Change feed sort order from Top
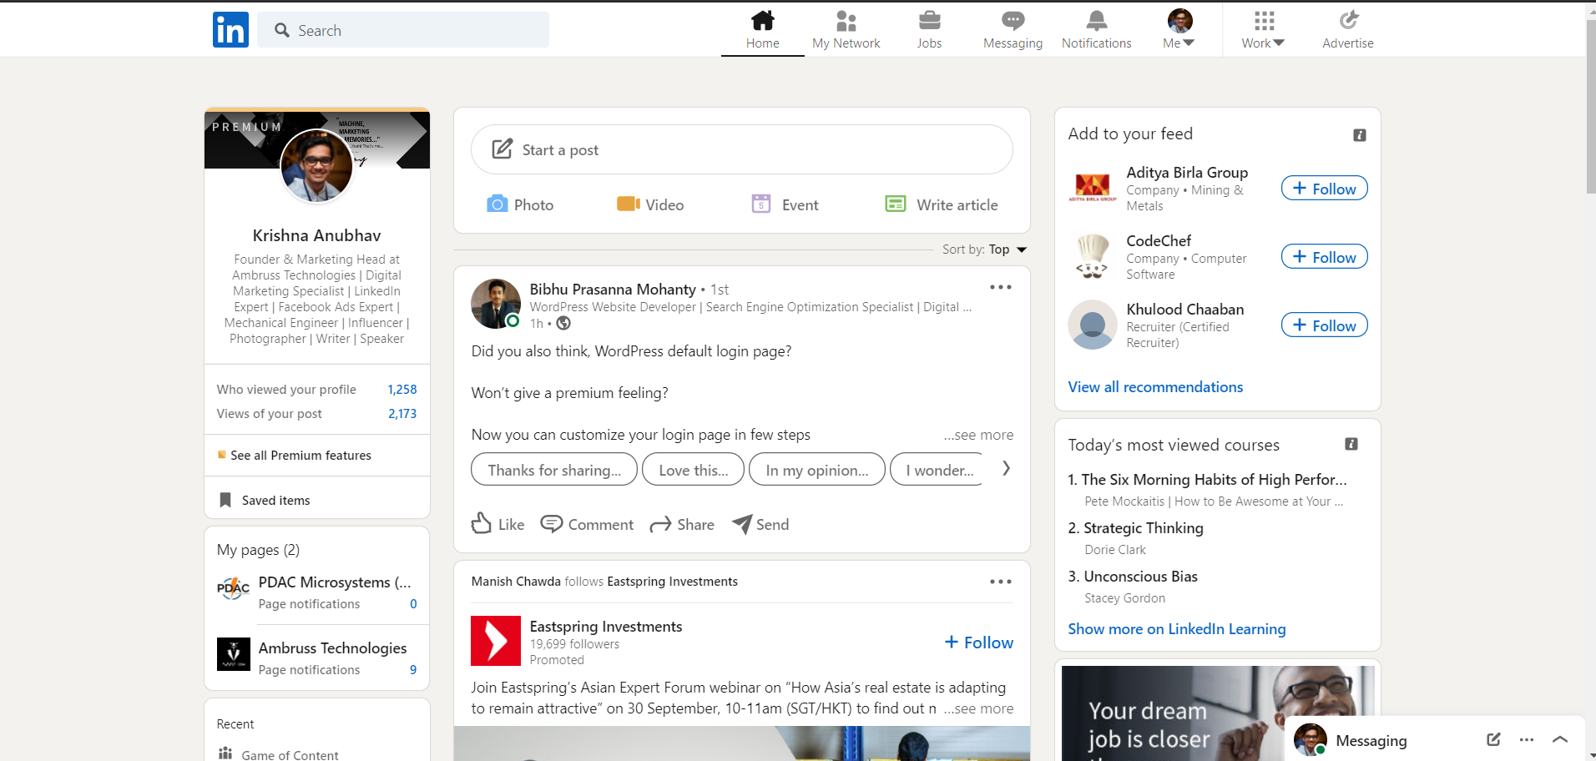Viewport: 1596px width, 761px height. coord(985,249)
